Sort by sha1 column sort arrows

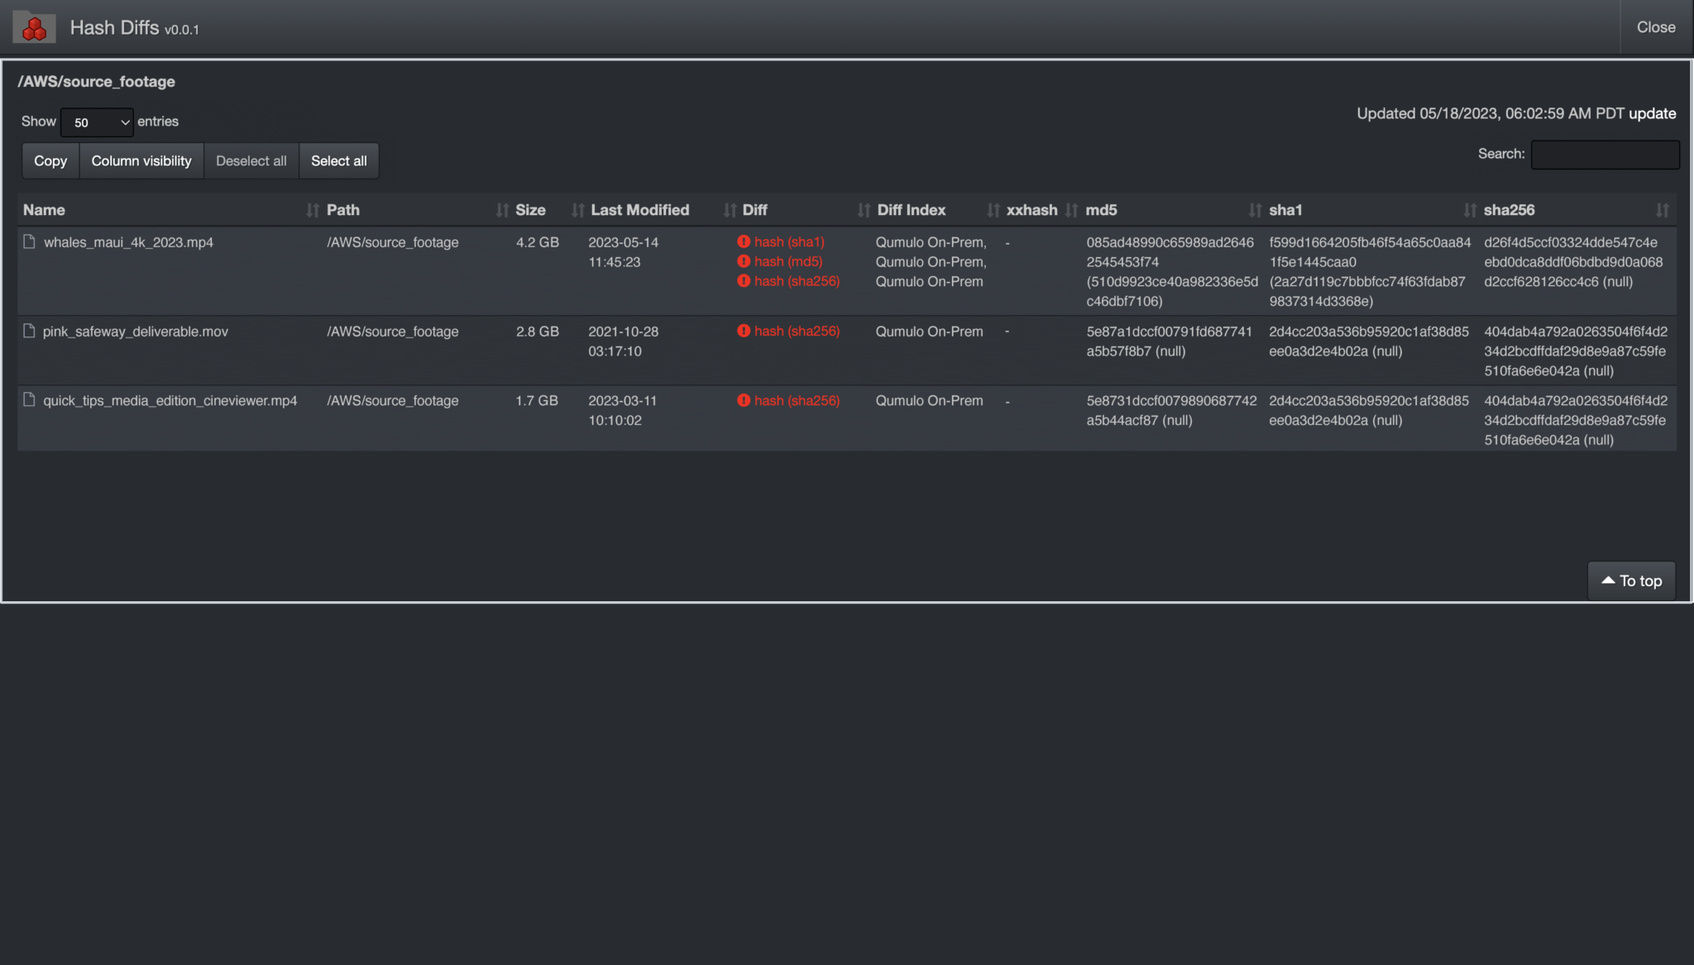click(1469, 210)
